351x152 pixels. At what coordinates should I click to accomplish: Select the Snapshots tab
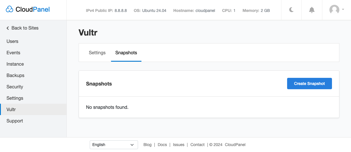point(126,53)
